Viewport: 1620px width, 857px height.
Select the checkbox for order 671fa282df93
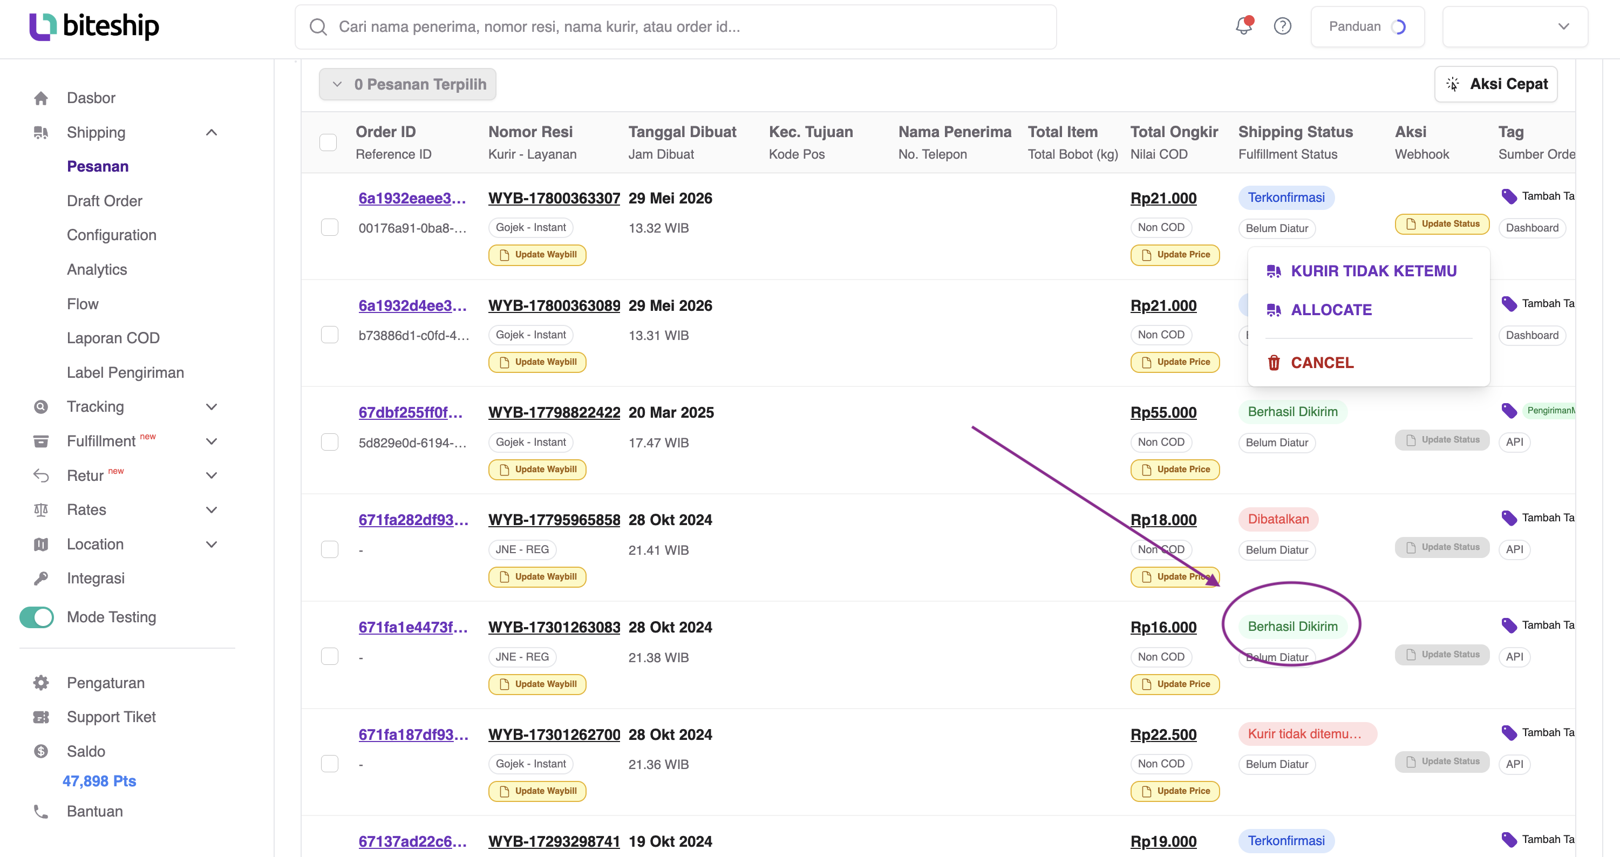(x=330, y=549)
